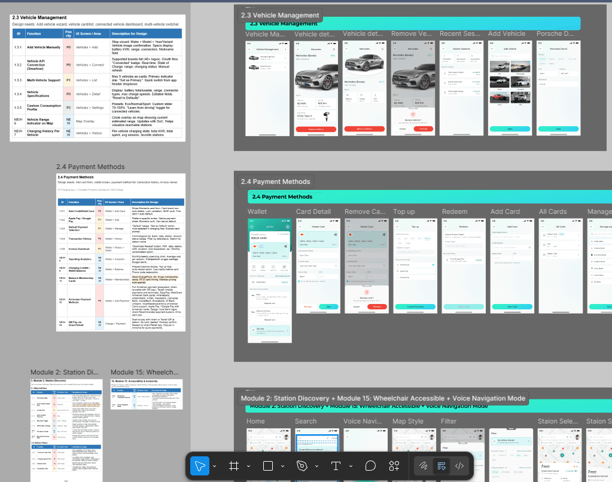Select the Move tool
The image size is (612, 482).
[199, 466]
